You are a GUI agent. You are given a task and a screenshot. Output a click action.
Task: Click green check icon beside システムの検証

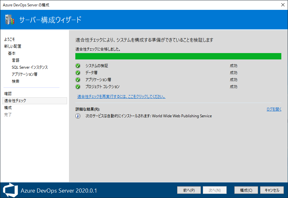click(x=78, y=66)
